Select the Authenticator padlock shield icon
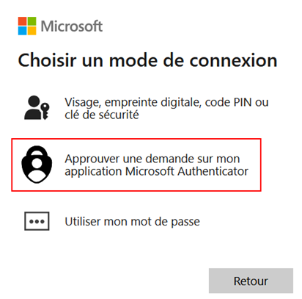This screenshot has height=299, width=302. 37,165
